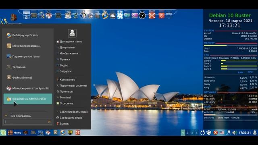Screen dimensions: 258x145
Task: Click the Menu button on the panel
Action: coord(15,133)
